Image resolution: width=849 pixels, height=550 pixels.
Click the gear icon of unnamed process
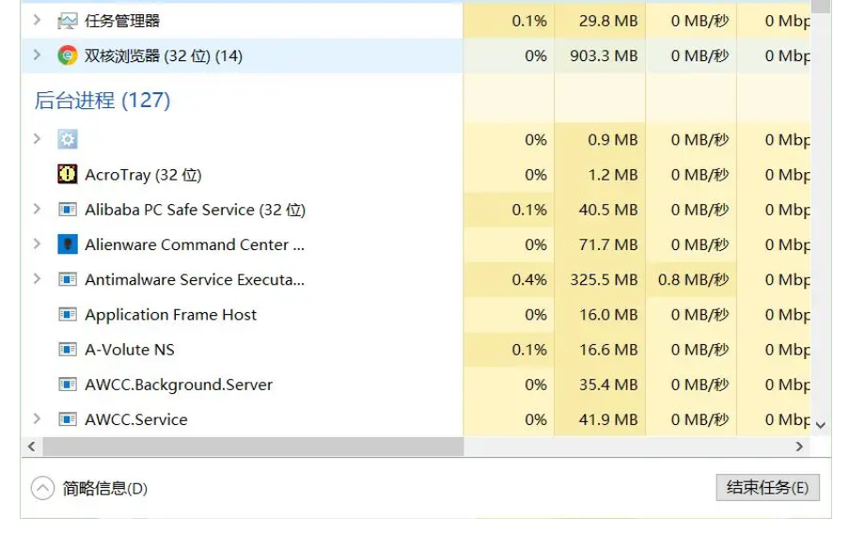coord(67,140)
